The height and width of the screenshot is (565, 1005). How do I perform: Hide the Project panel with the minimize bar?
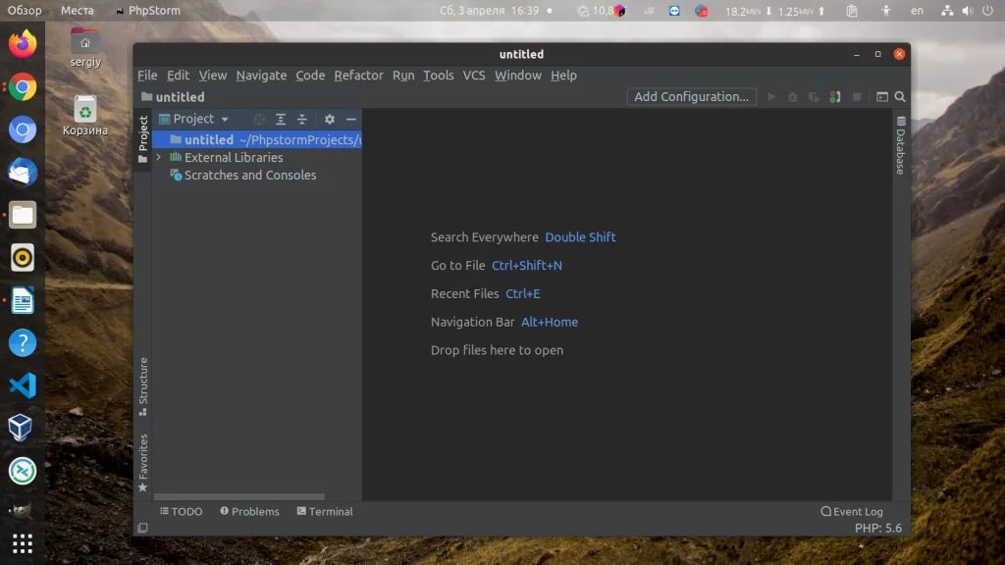click(350, 119)
